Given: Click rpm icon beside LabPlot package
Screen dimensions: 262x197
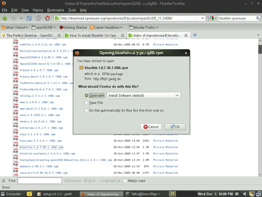Looking at the screenshot, I should click(x=16, y=43).
